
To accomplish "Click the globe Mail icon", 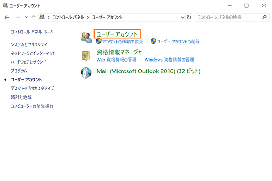I will (x=86, y=73).
